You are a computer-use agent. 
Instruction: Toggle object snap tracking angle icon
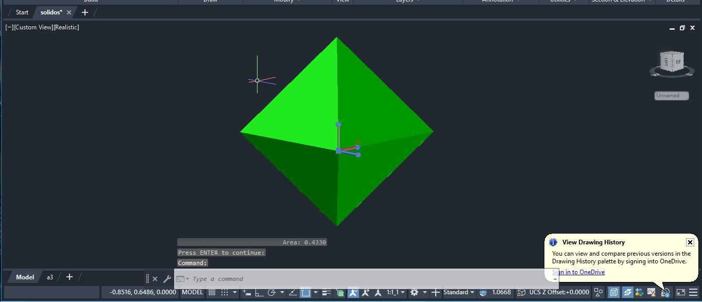(293, 293)
